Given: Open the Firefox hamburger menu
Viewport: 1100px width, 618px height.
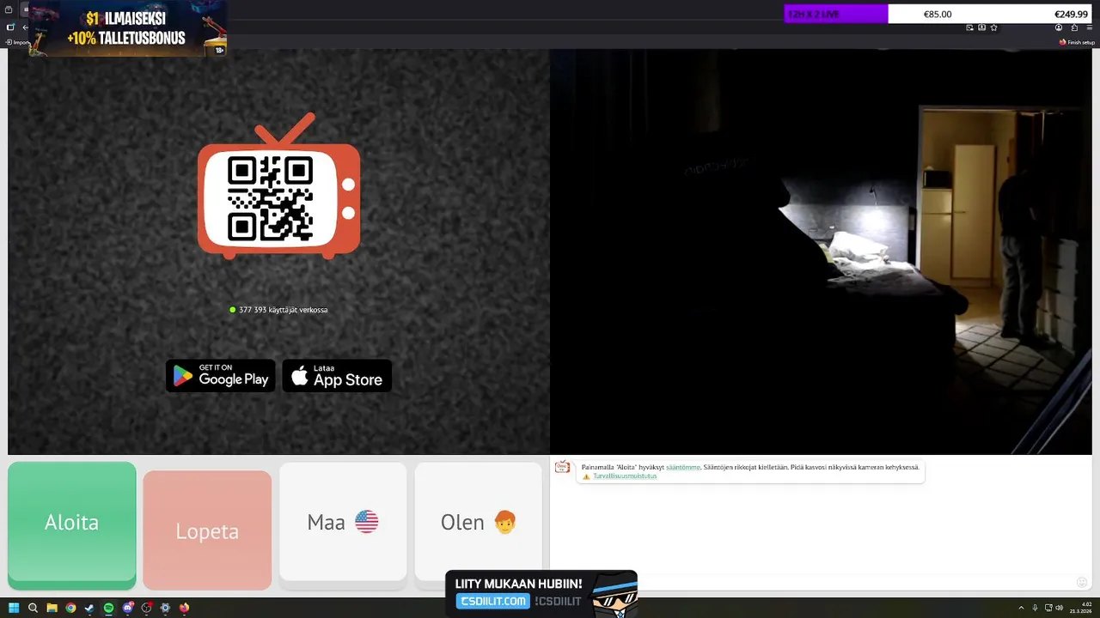Looking at the screenshot, I should point(1090,28).
